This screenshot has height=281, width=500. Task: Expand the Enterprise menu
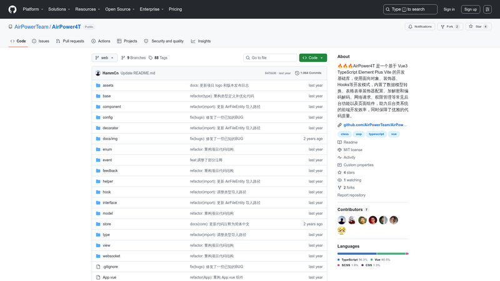tap(151, 9)
